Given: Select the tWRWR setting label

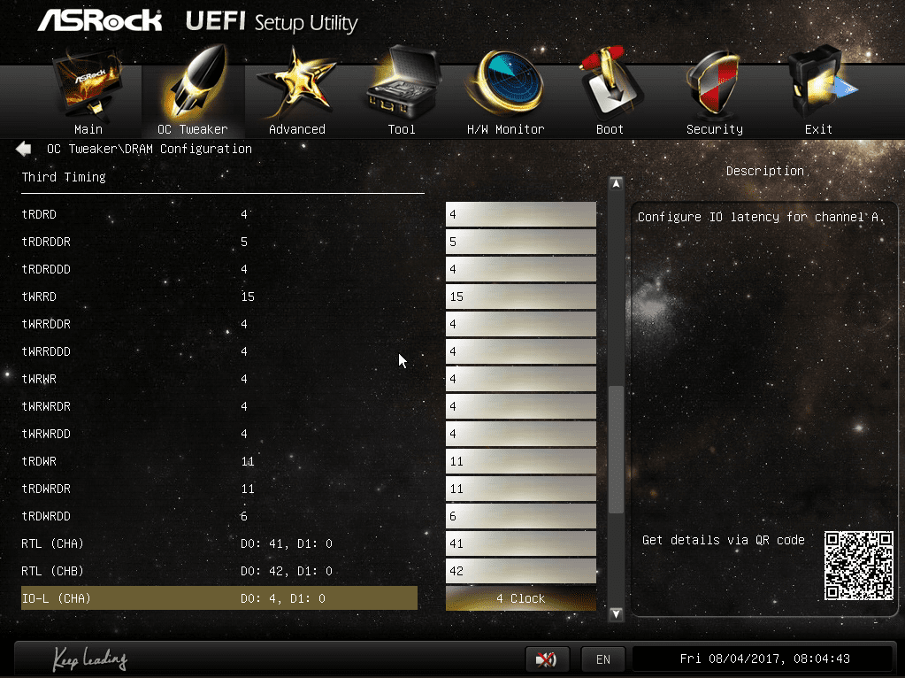Looking at the screenshot, I should click(x=39, y=379).
